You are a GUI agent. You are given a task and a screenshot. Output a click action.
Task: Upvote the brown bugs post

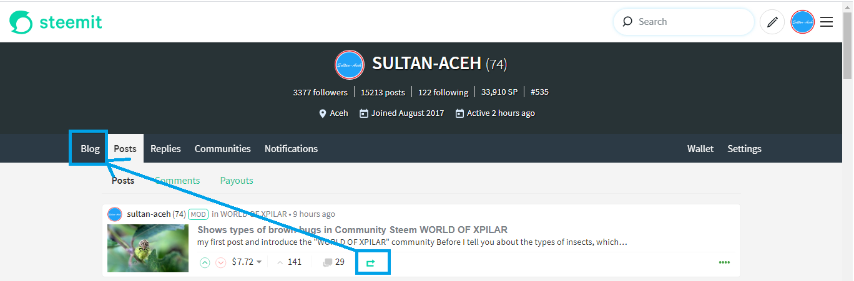coord(205,262)
